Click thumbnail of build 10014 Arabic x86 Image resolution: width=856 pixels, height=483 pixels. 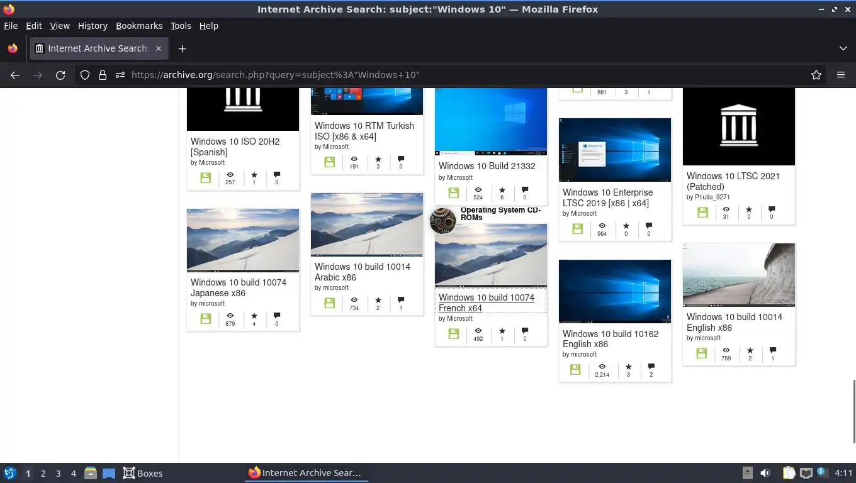pyautogui.click(x=367, y=225)
